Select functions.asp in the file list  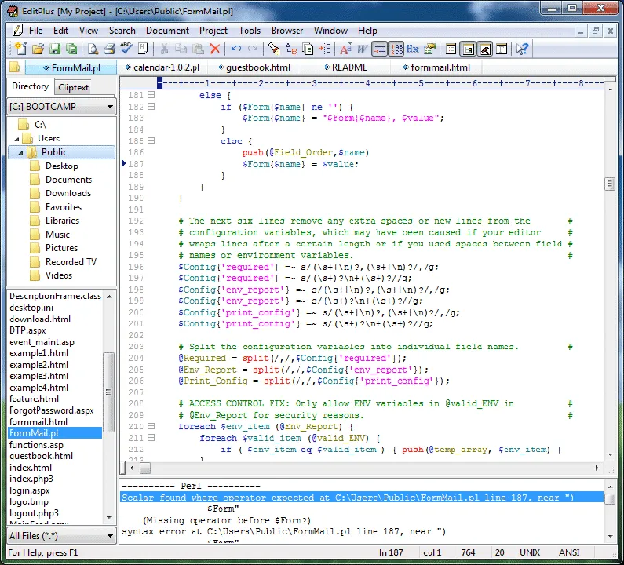pyautogui.click(x=36, y=445)
